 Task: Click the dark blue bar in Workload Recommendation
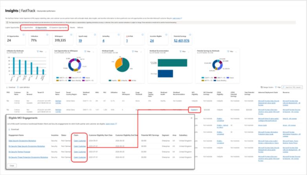(x=165, y=74)
